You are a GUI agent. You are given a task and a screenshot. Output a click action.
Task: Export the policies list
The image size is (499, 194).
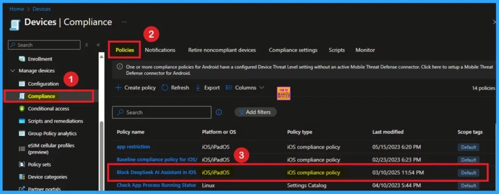click(208, 88)
